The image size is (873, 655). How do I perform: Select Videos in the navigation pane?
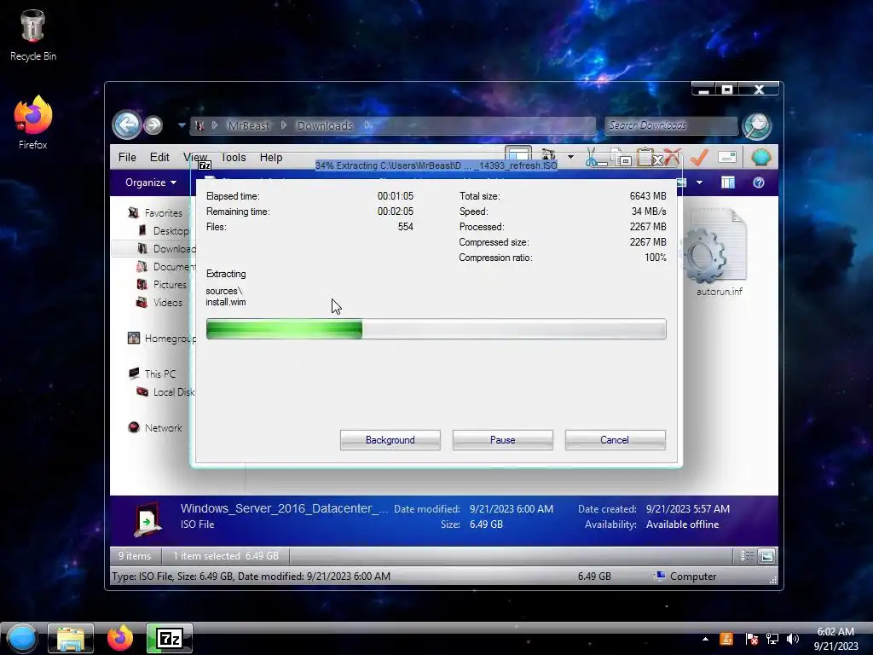pyautogui.click(x=168, y=303)
